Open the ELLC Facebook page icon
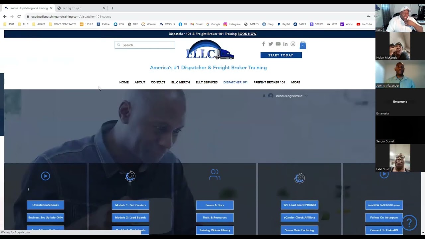Image resolution: width=425 pixels, height=239 pixels. coord(263,44)
